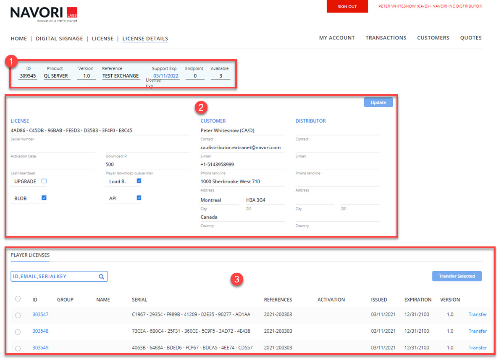This screenshot has width=504, height=360.
Task: Click the Transfer Selected button
Action: tap(457, 276)
